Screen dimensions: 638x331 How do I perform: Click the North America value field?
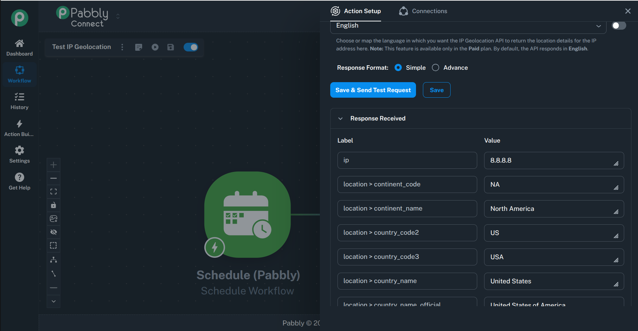click(x=554, y=209)
